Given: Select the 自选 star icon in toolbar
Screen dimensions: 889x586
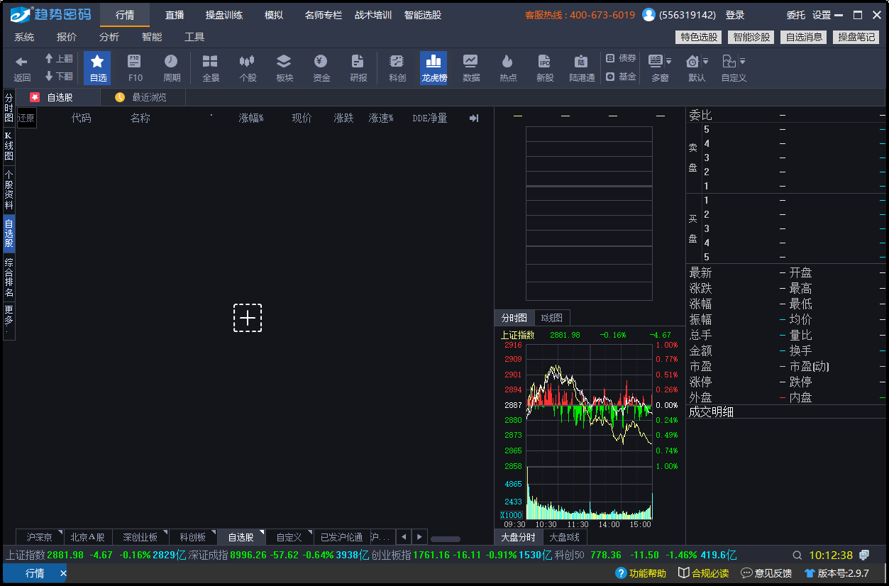Looking at the screenshot, I should click(97, 62).
